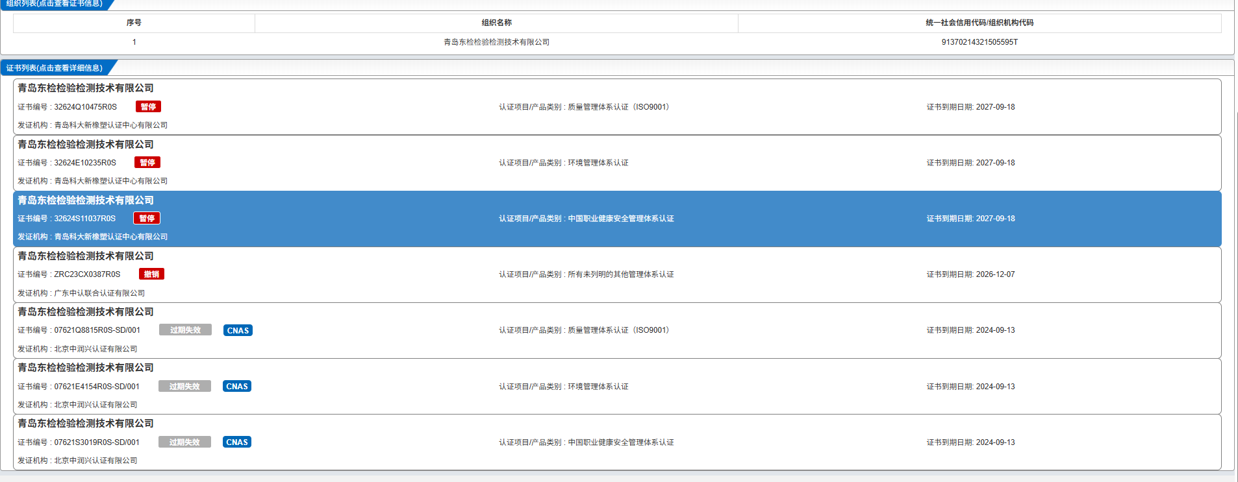Click certificate number 32624S11037R0S

[x=85, y=219]
